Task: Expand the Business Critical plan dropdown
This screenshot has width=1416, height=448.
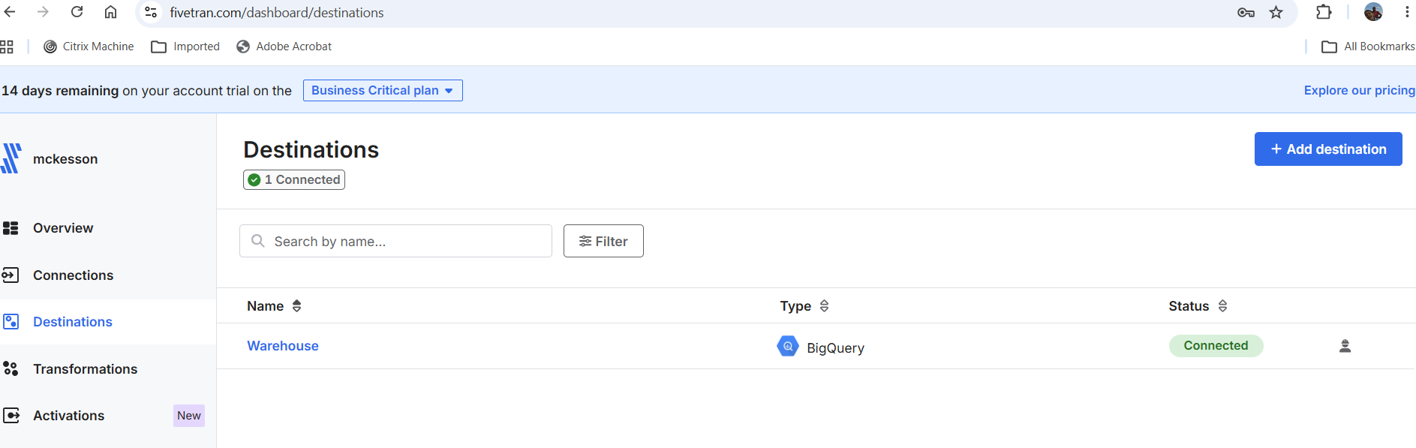Action: (383, 90)
